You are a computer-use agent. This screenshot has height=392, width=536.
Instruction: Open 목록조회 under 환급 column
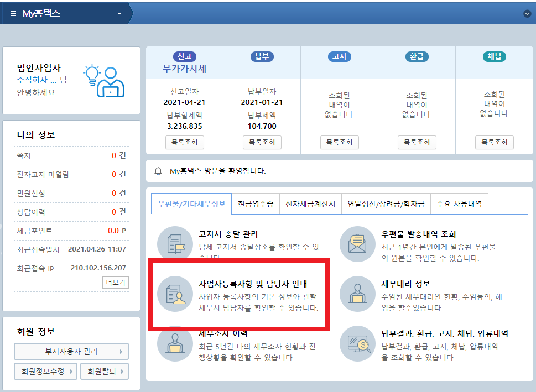[417, 142]
